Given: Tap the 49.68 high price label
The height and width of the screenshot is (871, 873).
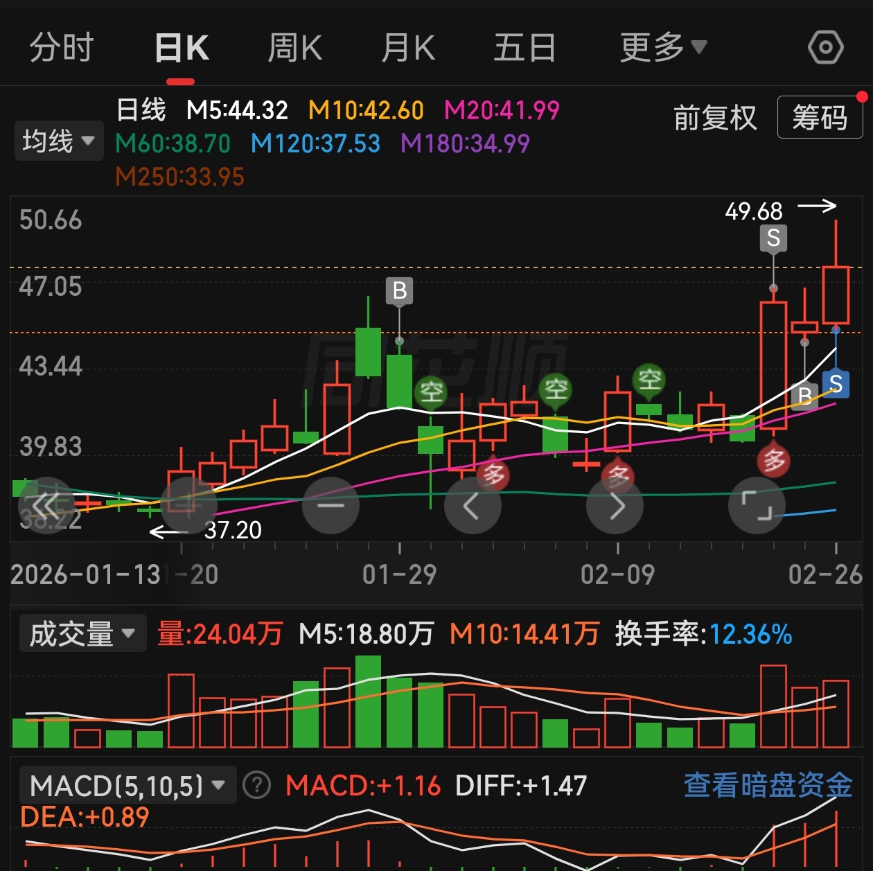Looking at the screenshot, I should (754, 211).
